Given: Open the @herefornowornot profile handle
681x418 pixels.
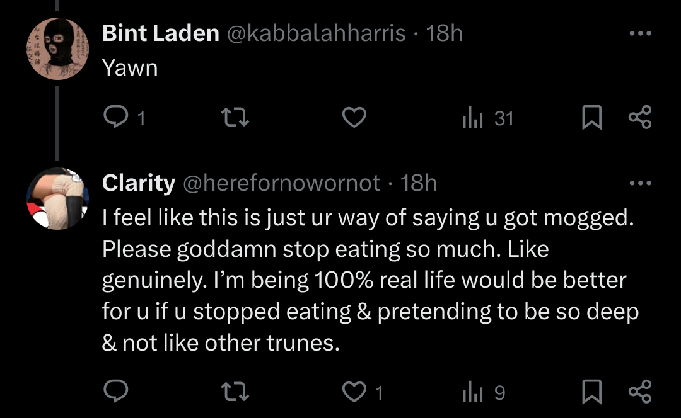Looking at the screenshot, I should pos(282,183).
